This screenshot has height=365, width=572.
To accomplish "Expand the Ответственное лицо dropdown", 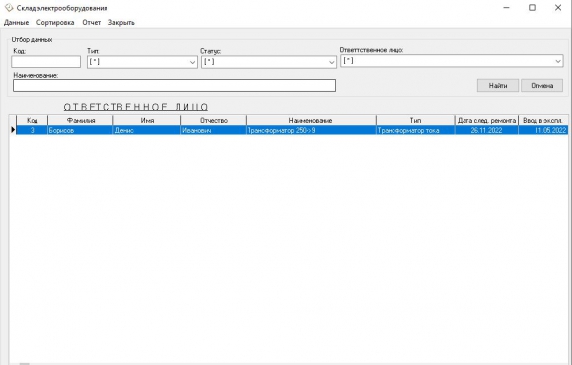I will coord(558,61).
